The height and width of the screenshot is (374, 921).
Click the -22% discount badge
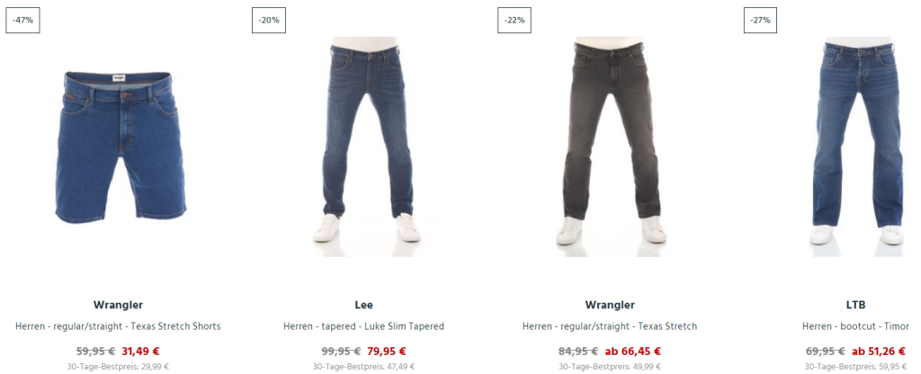pos(514,20)
